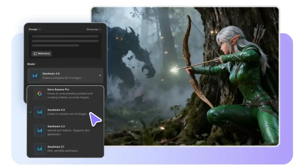304x166 pixels.
Task: Click the checkmark beside Seedream 4.0
Action: pos(31,112)
